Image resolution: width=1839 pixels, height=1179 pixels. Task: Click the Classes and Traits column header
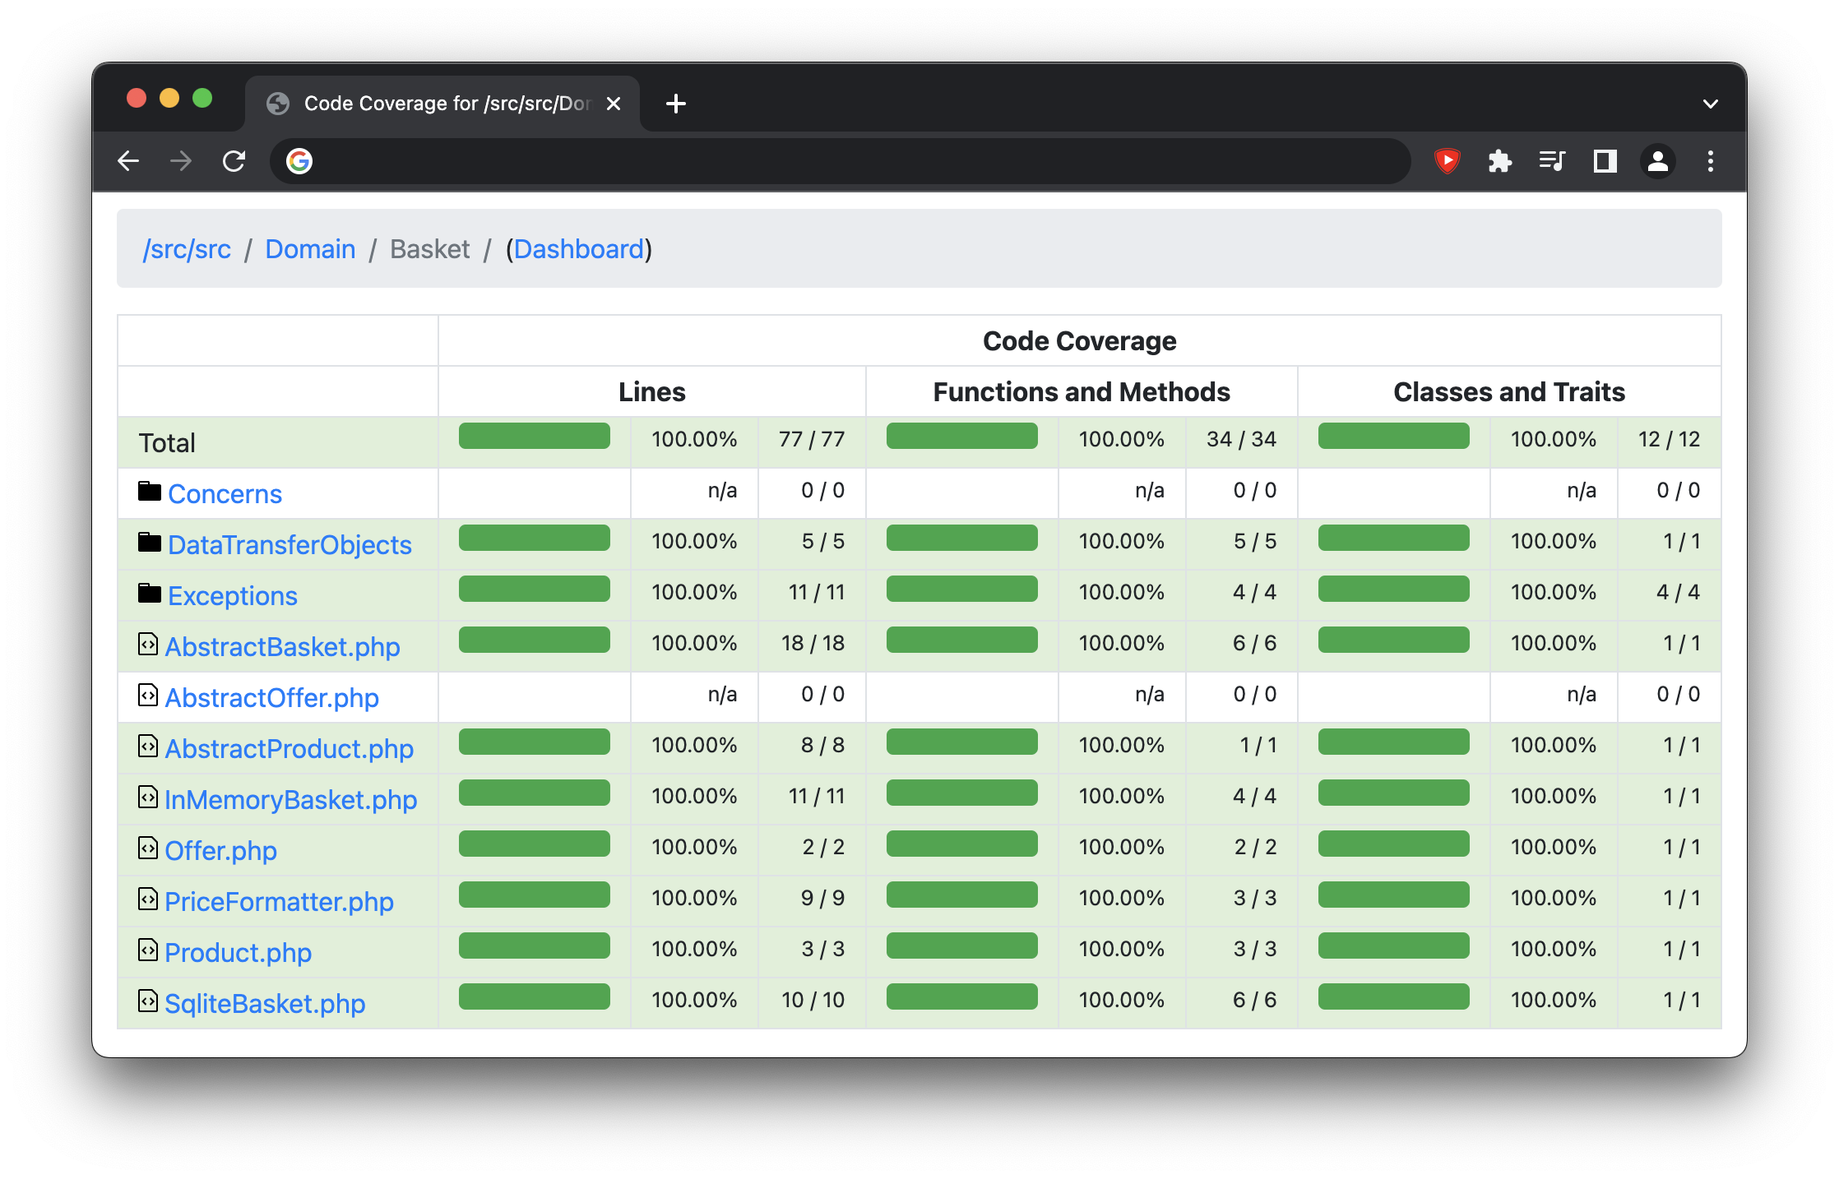[x=1509, y=391]
